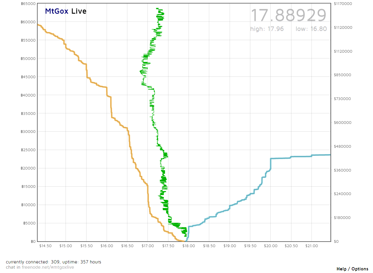Click the $18.50 price axis label
Image resolution: width=373 pixels, height=273 pixels.
[209, 246]
